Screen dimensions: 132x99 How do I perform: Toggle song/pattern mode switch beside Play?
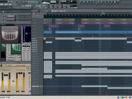23,6
